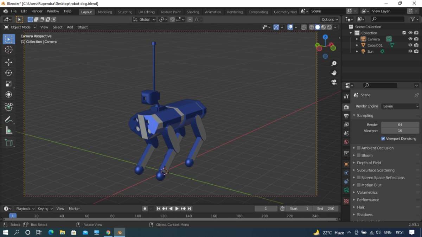Expand the Depth of Field panel
This screenshot has width=422, height=237.
click(369, 163)
